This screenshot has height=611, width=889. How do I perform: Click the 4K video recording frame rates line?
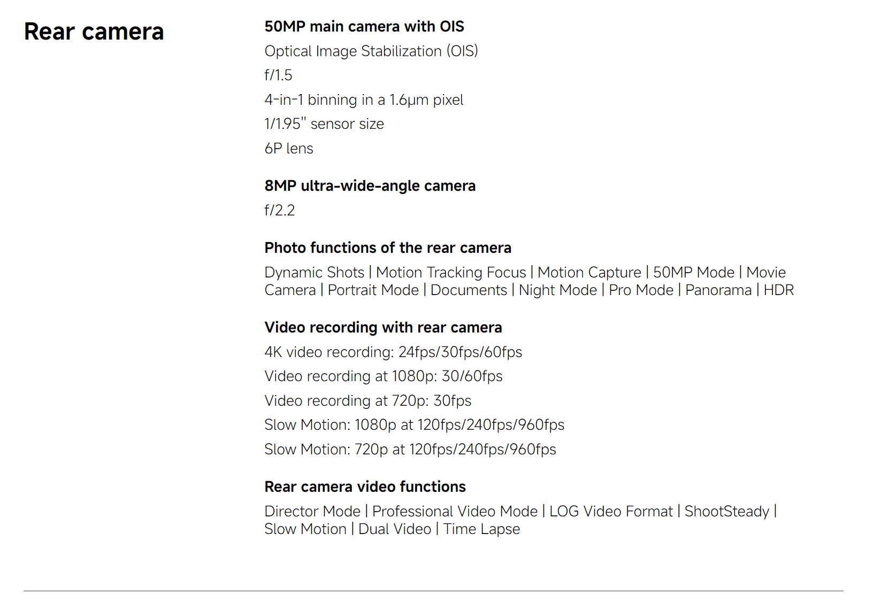(x=393, y=352)
